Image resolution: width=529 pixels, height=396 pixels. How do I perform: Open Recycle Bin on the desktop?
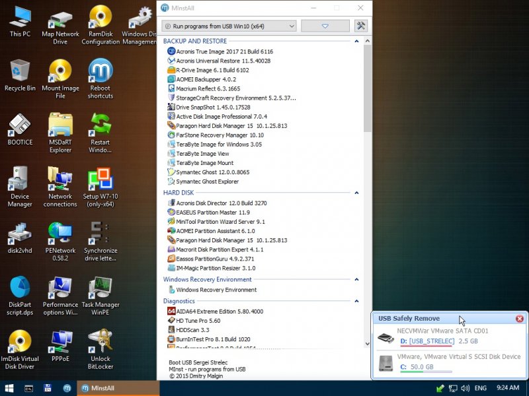pos(20,74)
